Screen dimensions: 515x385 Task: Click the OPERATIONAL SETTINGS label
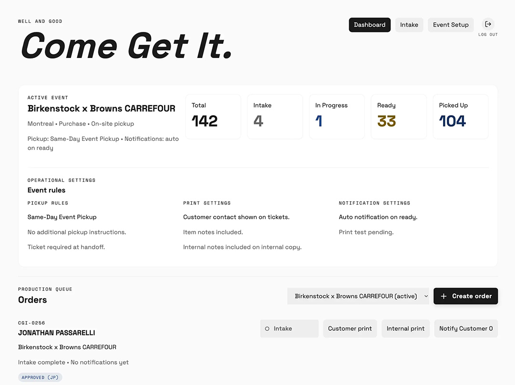click(62, 180)
